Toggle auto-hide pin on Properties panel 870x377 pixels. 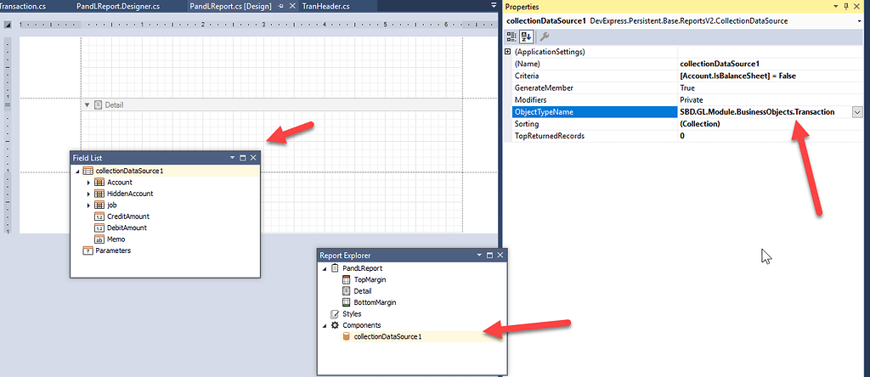[845, 6]
